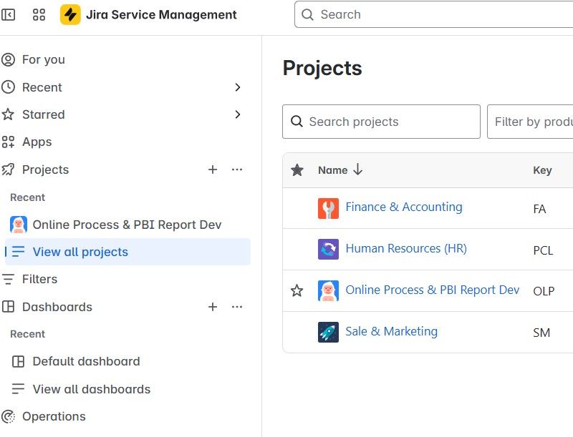
Task: Open Online Process & PBI Report Dev in sidebar
Action: pos(127,225)
